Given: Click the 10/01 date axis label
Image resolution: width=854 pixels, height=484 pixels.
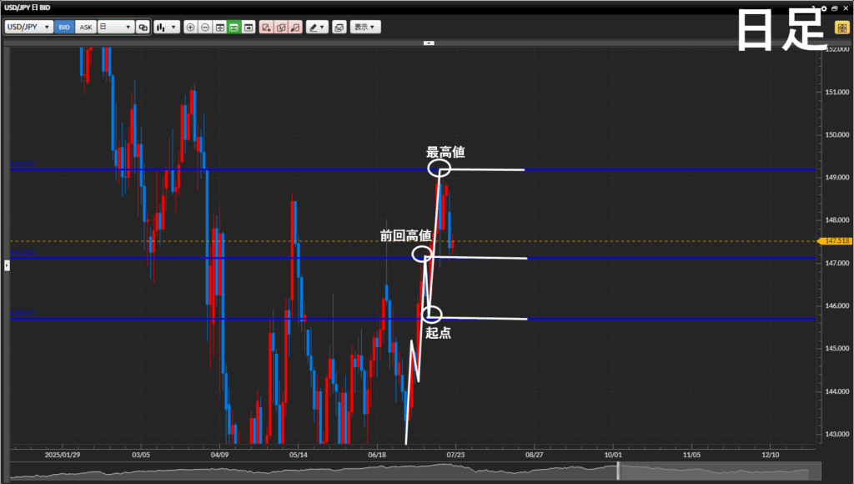Looking at the screenshot, I should (613, 455).
